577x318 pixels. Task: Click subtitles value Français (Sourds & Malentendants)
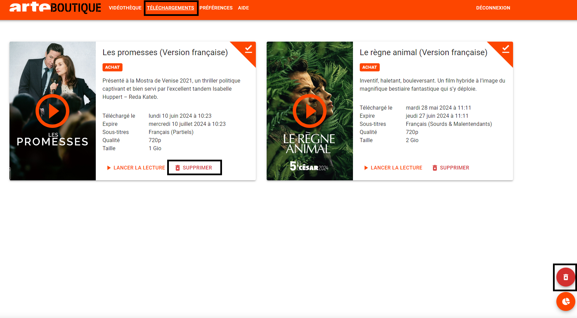pyautogui.click(x=449, y=124)
